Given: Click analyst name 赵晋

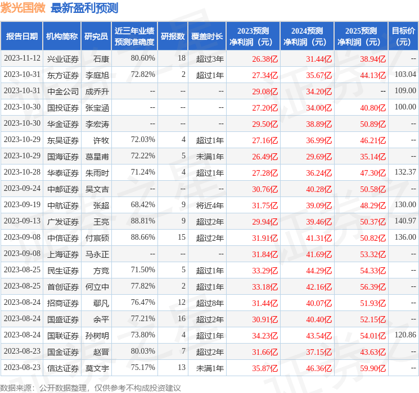Looking at the screenshot, I should pos(101,352).
